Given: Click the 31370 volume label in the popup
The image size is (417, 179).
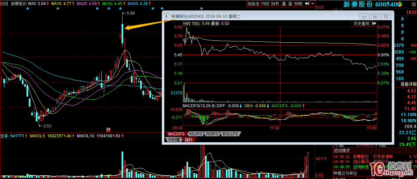Looking at the screenshot, I should coord(176,93).
